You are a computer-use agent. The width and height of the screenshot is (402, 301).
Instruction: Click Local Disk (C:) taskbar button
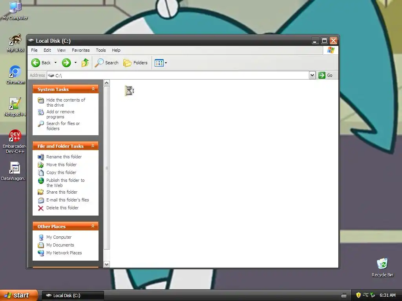73,296
